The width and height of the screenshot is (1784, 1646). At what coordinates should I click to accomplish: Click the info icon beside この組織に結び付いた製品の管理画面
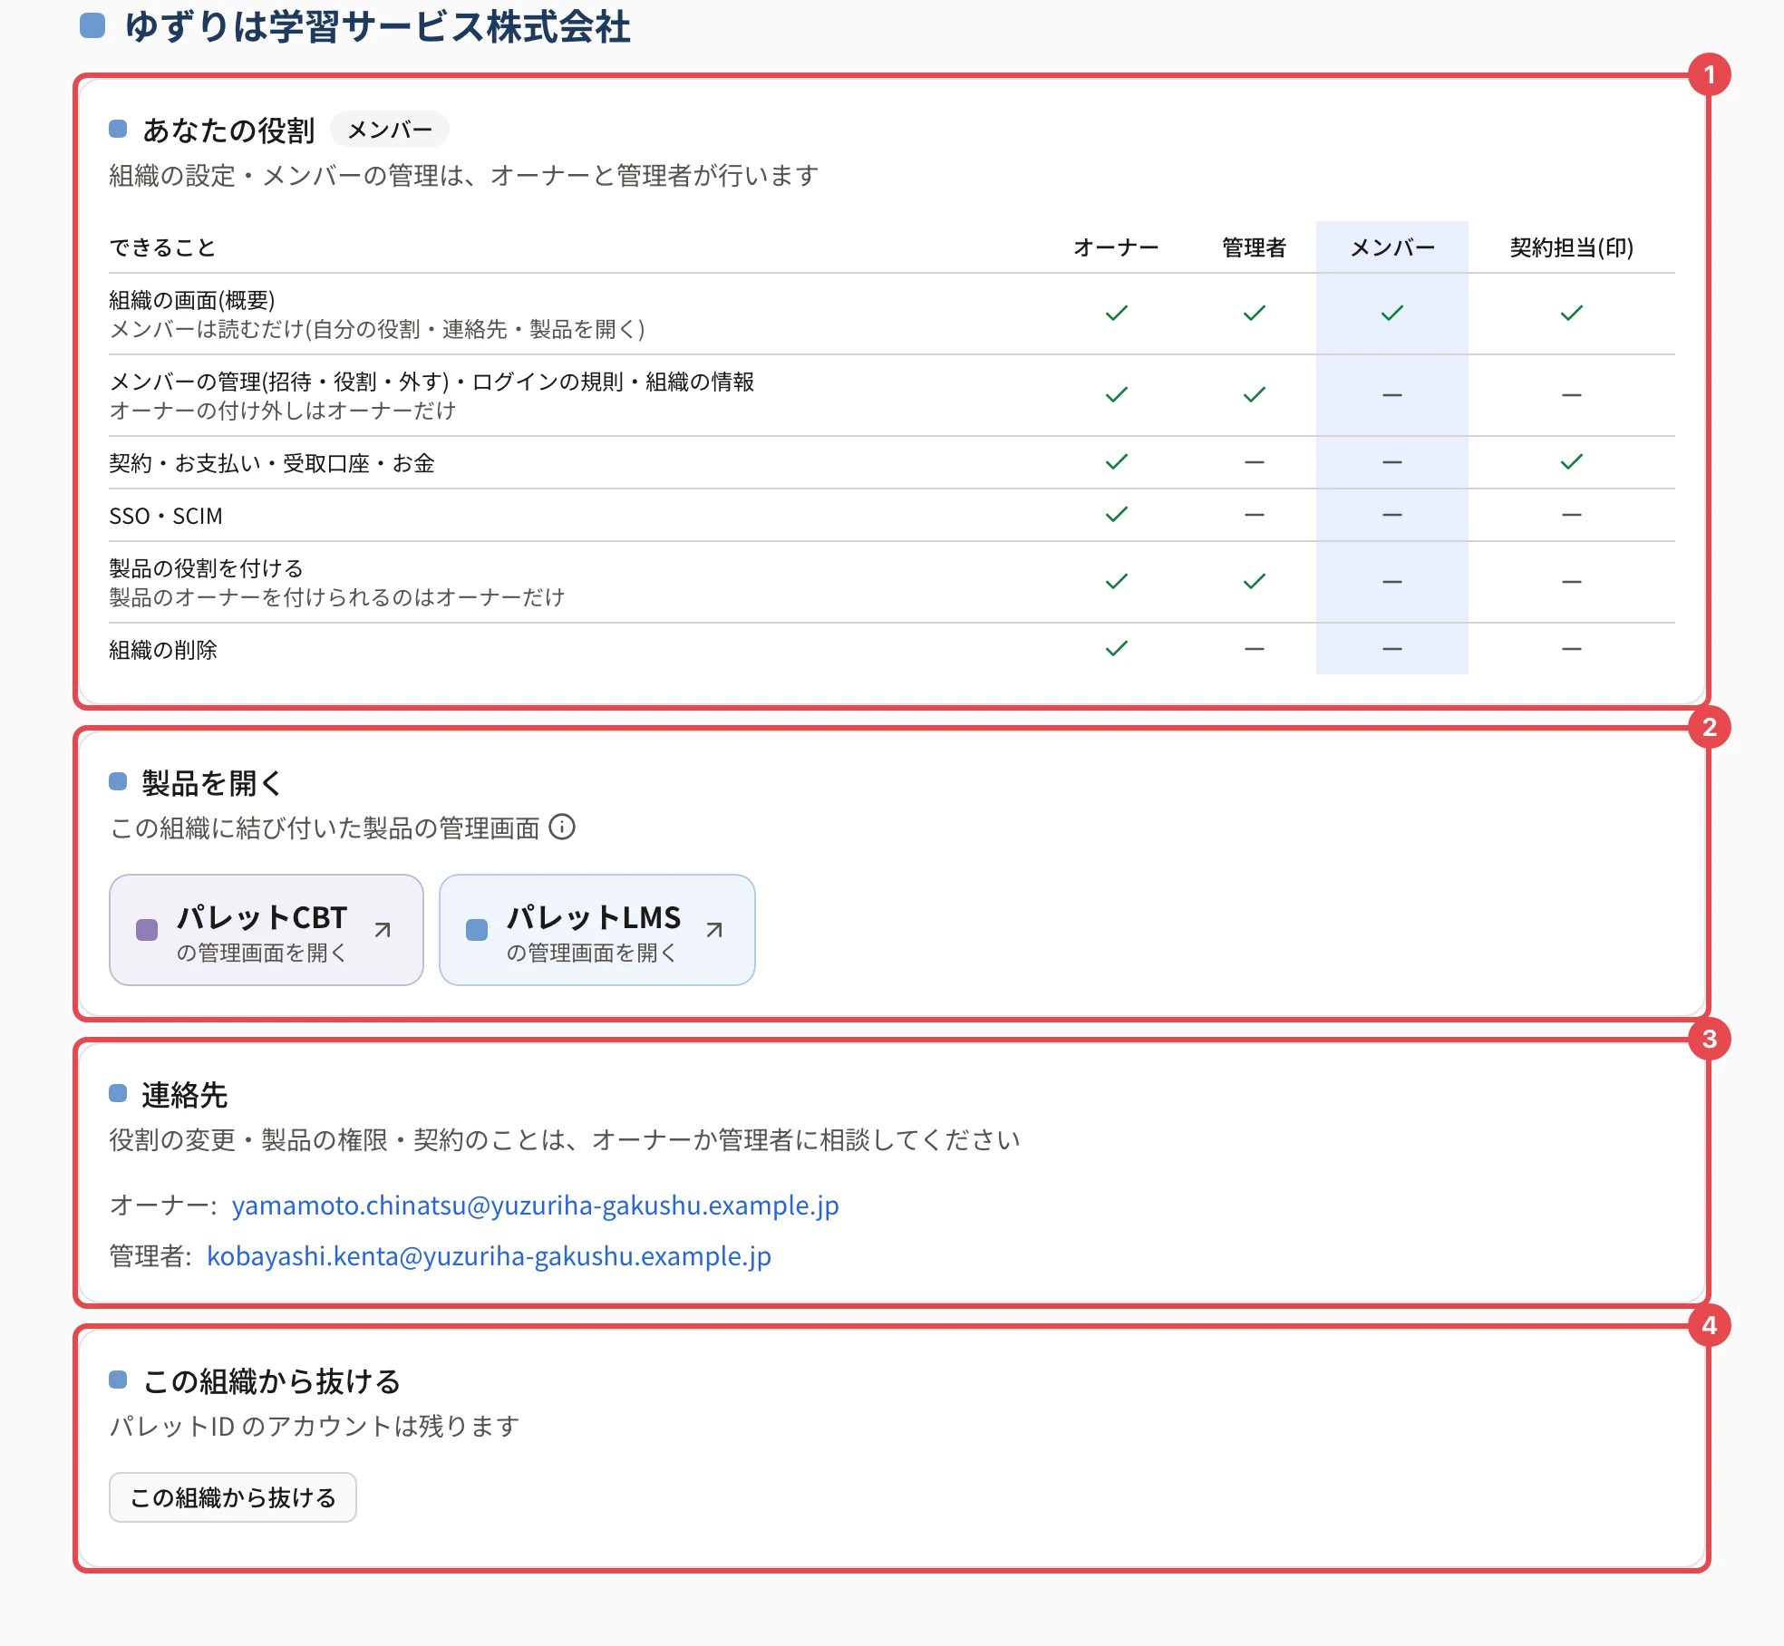click(x=562, y=828)
